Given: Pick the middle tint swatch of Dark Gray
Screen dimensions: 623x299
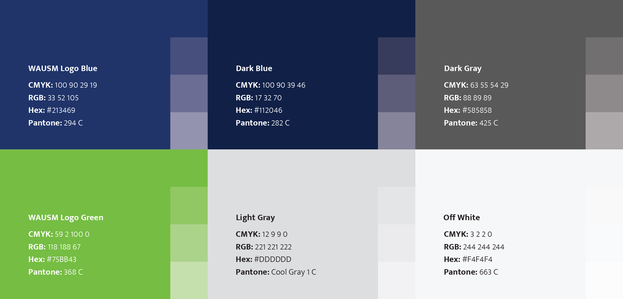Looking at the screenshot, I should [604, 93].
